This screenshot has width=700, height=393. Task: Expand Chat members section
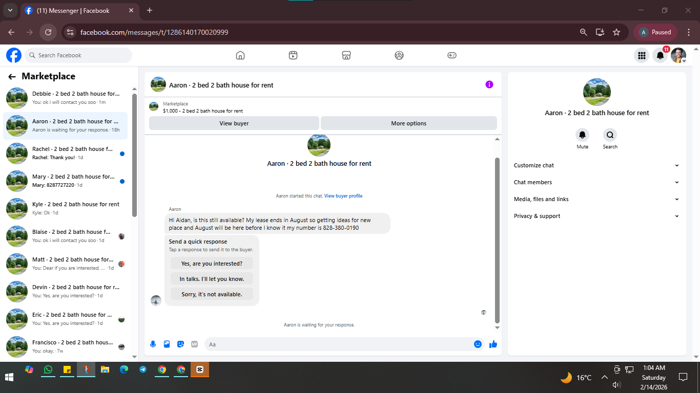pos(596,182)
